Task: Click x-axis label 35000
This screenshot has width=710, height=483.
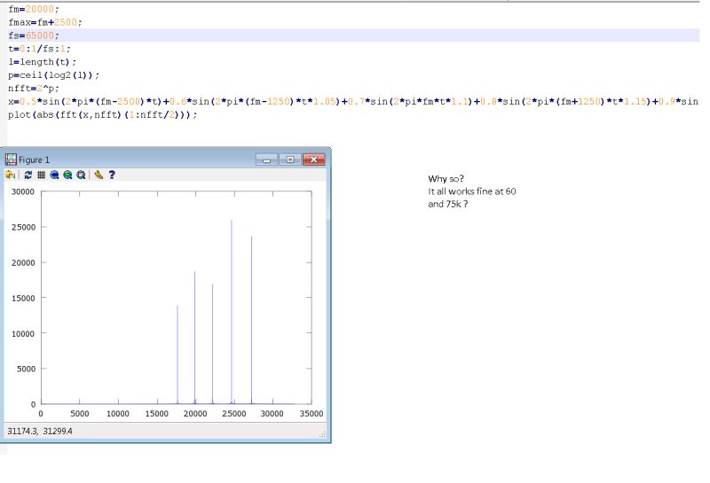Action: (312, 413)
